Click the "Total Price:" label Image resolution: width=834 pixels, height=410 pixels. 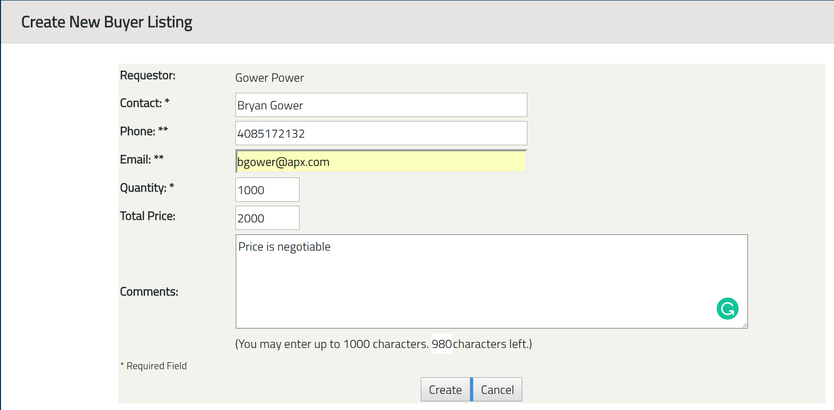coord(148,216)
